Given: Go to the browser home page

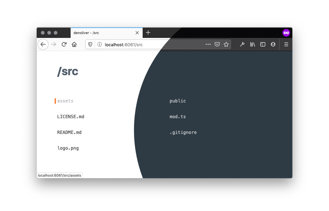Looking at the screenshot, I should pos(74,44).
